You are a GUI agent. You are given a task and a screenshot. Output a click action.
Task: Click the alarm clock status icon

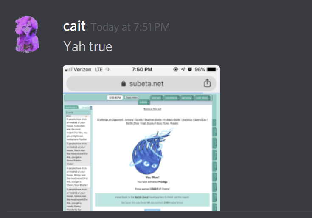pyautogui.click(x=190, y=69)
